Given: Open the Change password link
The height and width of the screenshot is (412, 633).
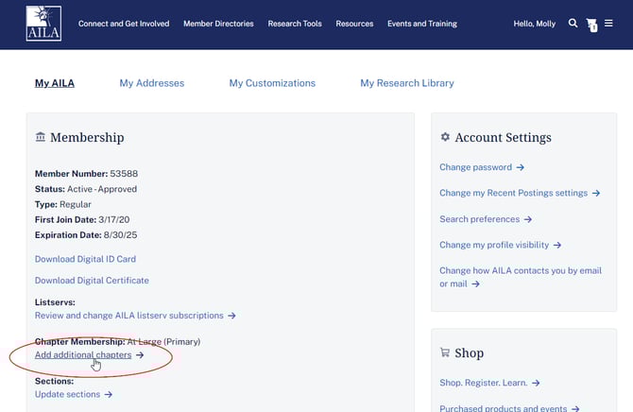Looking at the screenshot, I should click(476, 167).
